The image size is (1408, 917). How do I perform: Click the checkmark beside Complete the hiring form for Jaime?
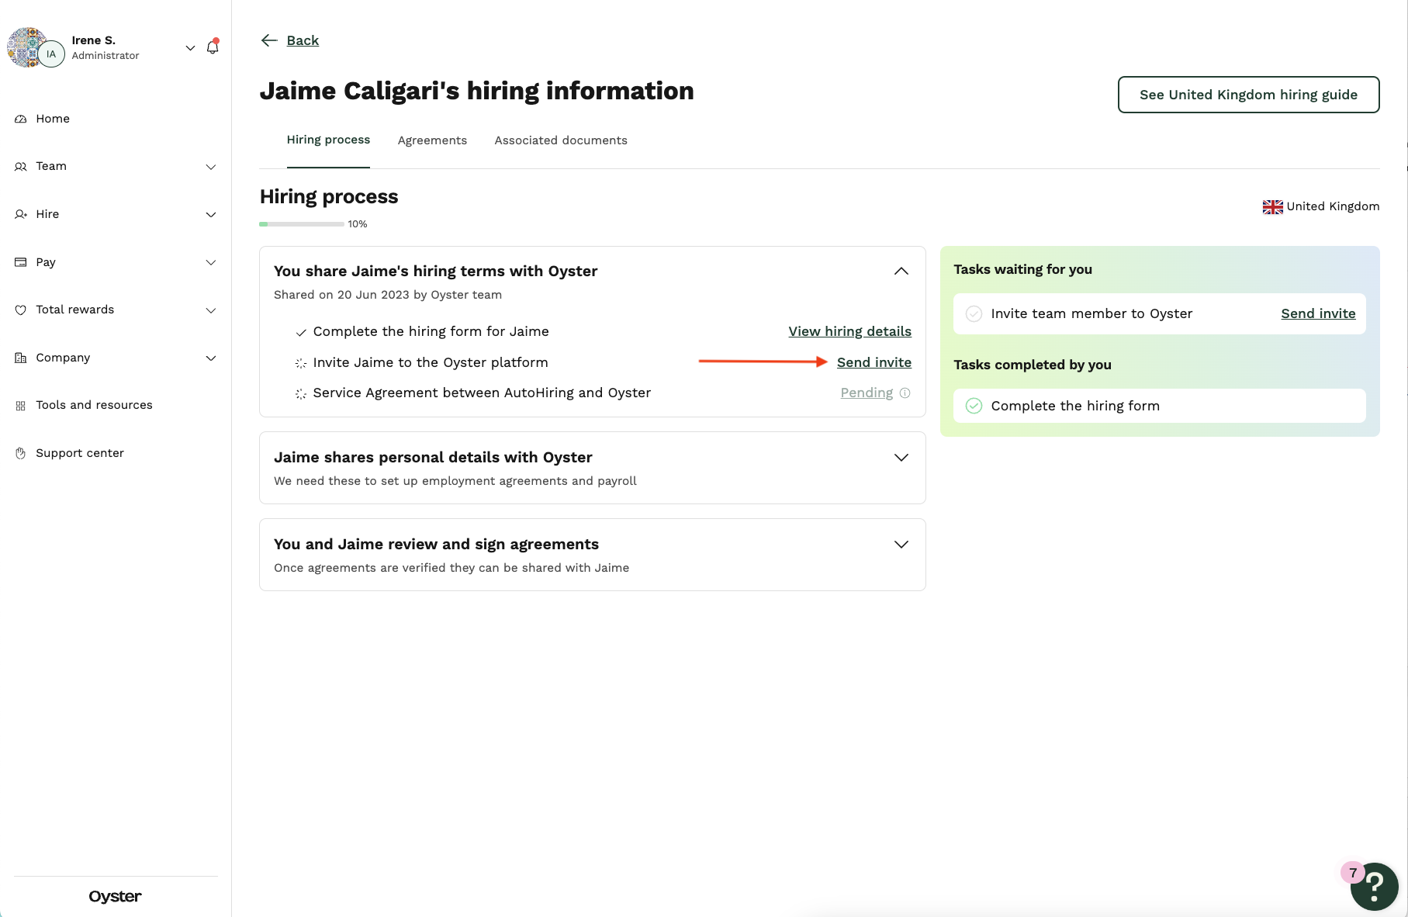[301, 333]
